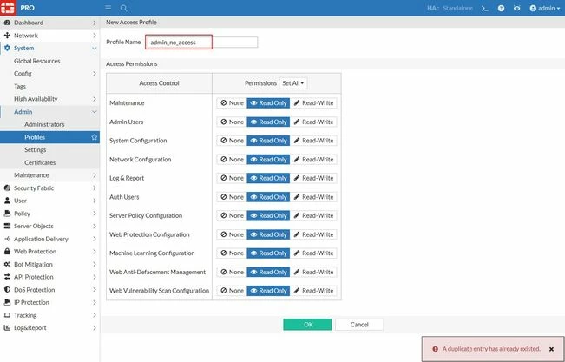This screenshot has height=362, width=565.
Task: Click the Dashboard gauge icon
Action: (x=7, y=23)
